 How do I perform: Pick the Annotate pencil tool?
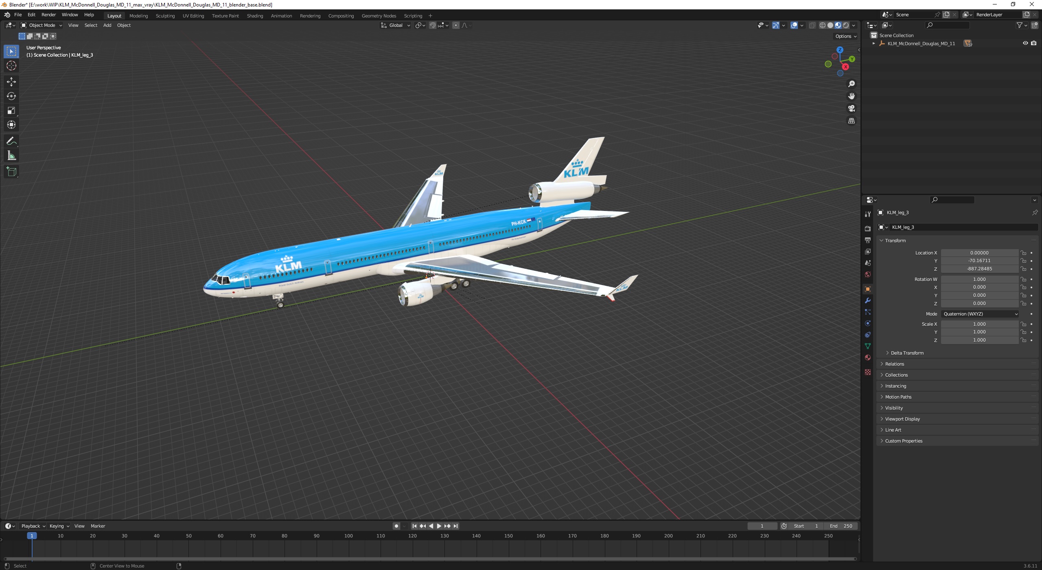(x=11, y=141)
